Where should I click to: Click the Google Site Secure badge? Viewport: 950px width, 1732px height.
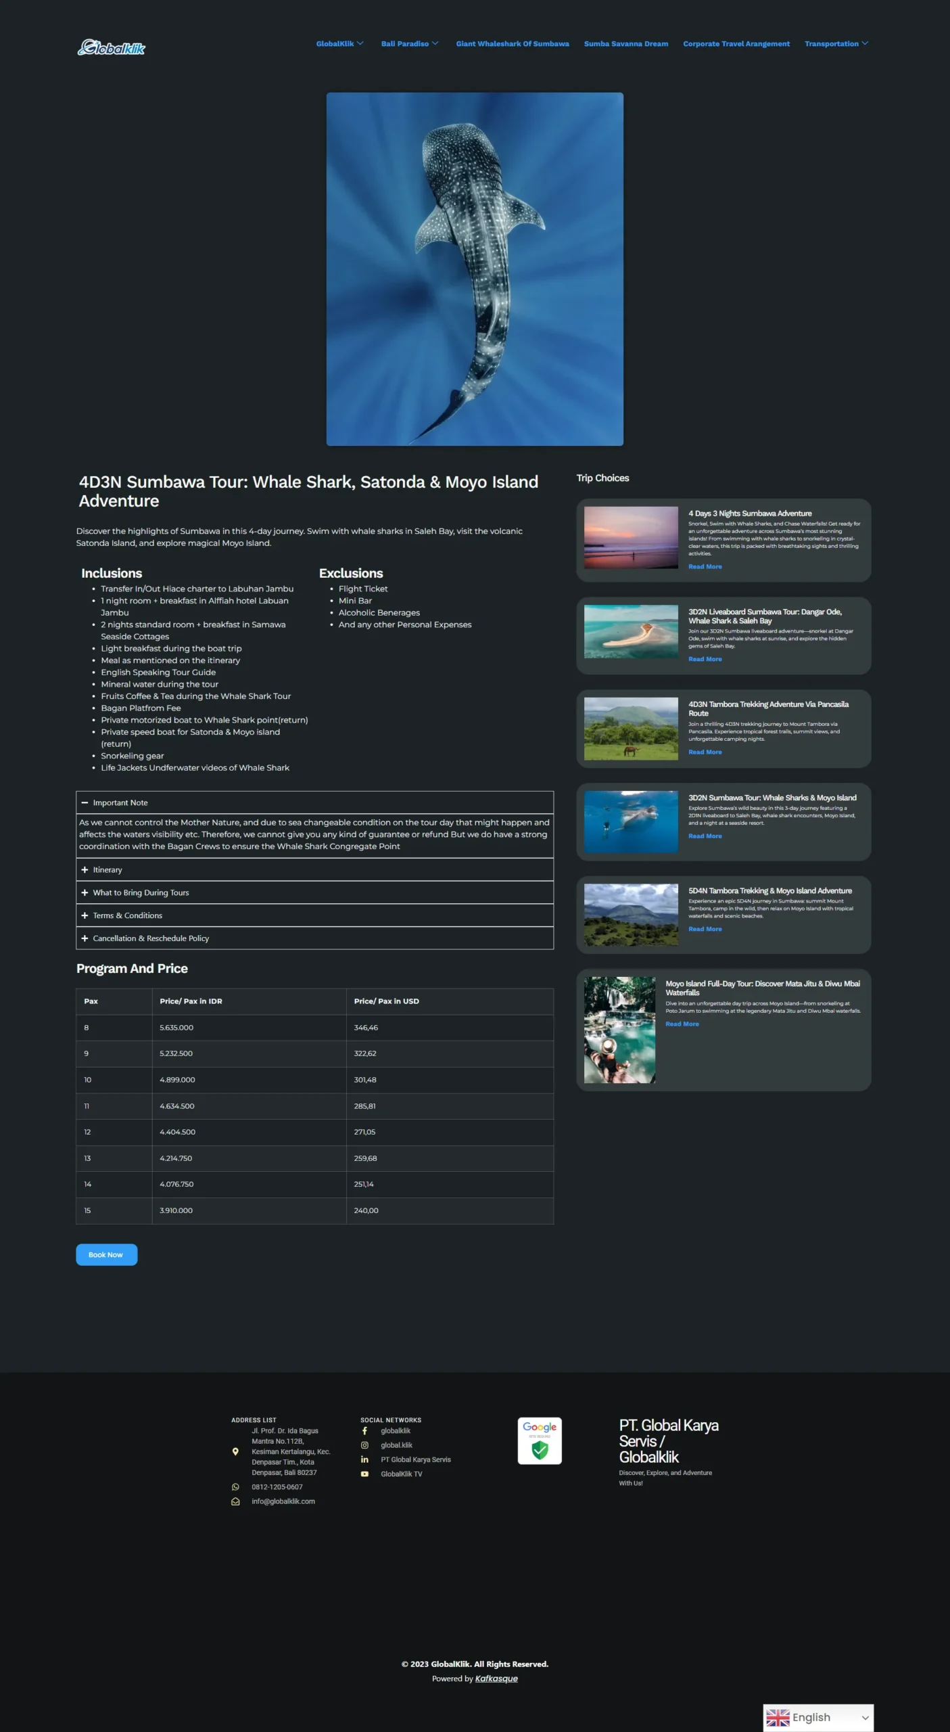539,1440
